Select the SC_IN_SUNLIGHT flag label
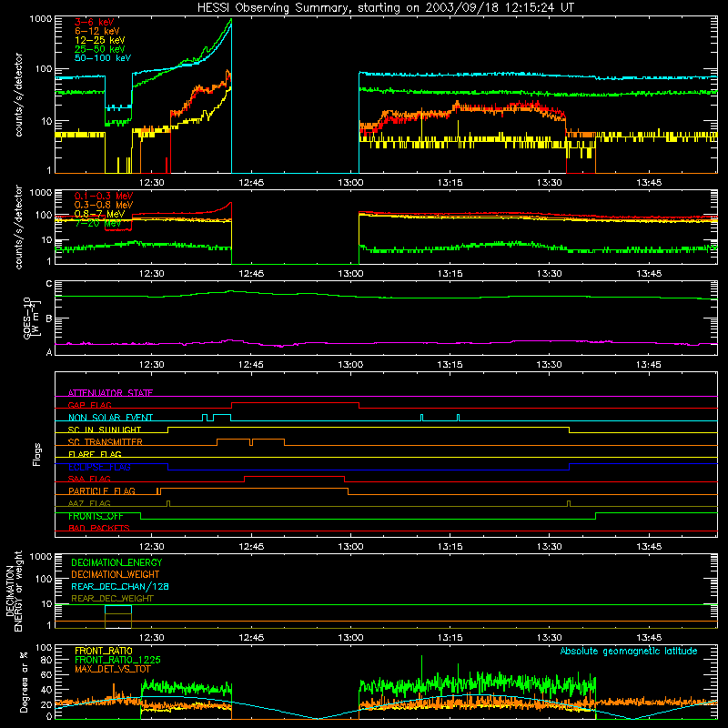728x728 pixels. 105,430
